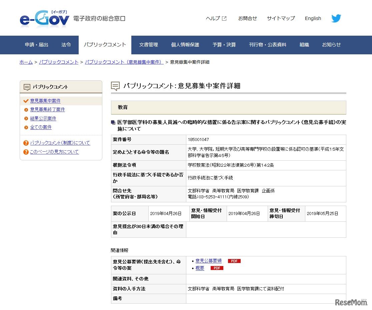This screenshot has height=310, width=372.
Task: Open the 申請・届出 navigation tab
Action: coord(37,45)
